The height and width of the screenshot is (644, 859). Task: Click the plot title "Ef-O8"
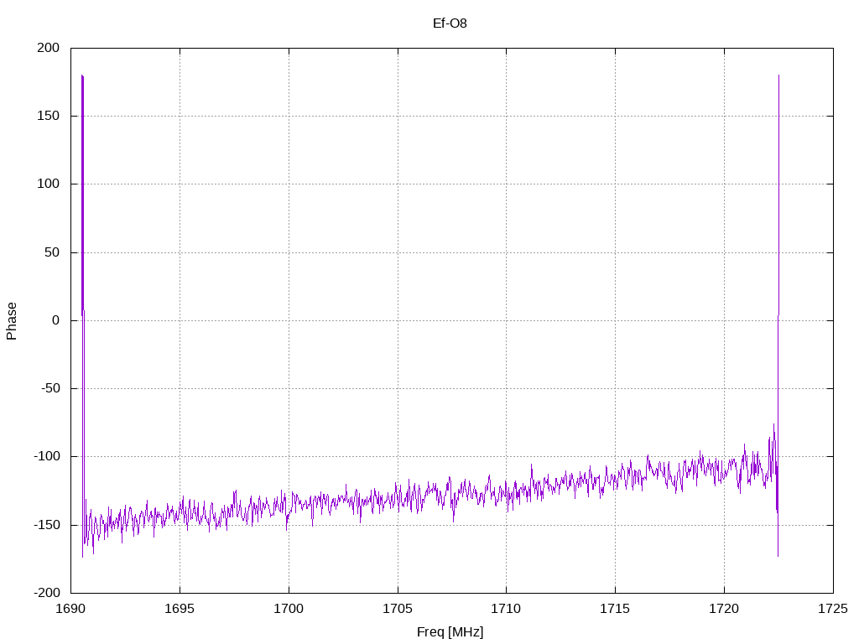point(450,23)
